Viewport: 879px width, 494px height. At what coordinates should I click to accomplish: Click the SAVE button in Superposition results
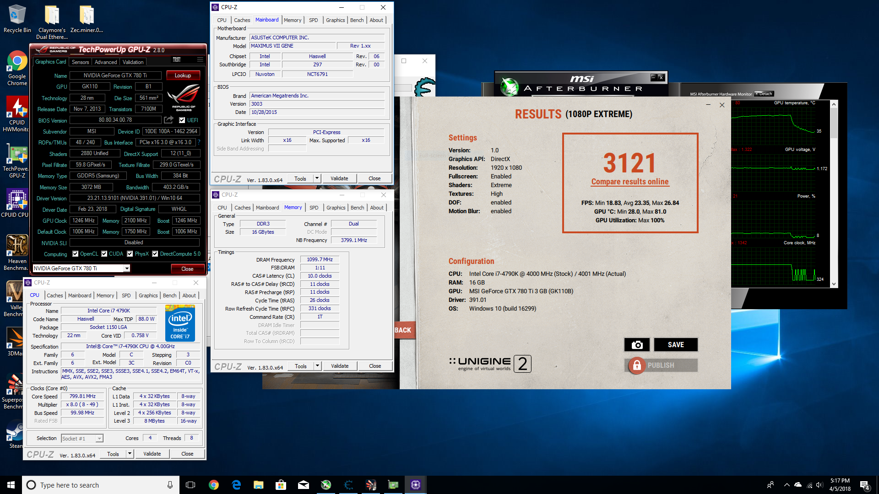click(x=676, y=345)
